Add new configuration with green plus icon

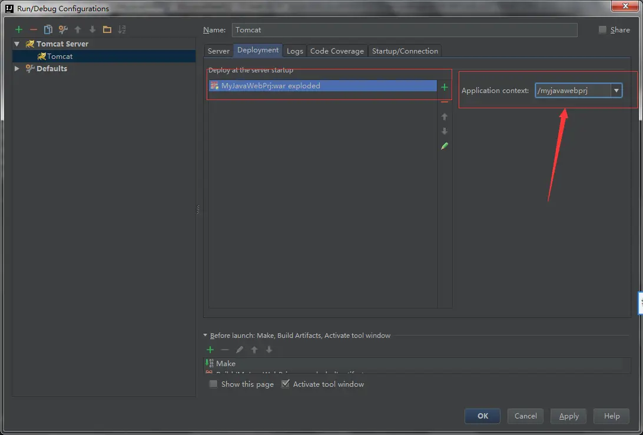pos(18,29)
